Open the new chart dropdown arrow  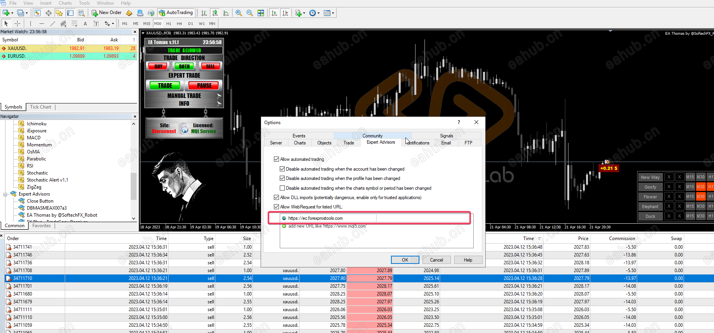[12, 13]
